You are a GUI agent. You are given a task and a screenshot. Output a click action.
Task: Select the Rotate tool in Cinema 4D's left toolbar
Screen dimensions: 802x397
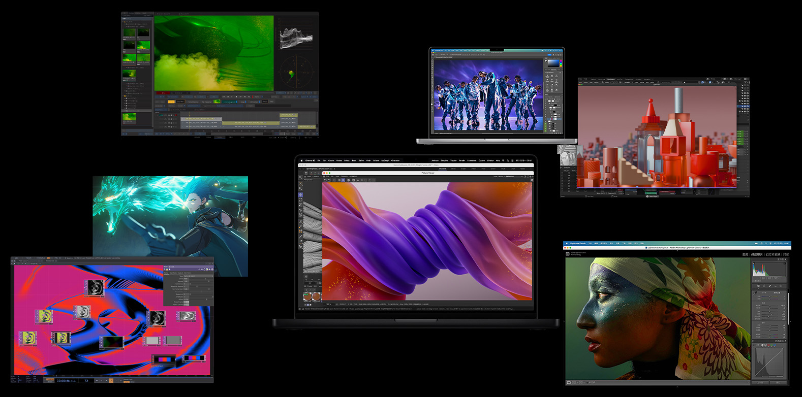click(301, 200)
